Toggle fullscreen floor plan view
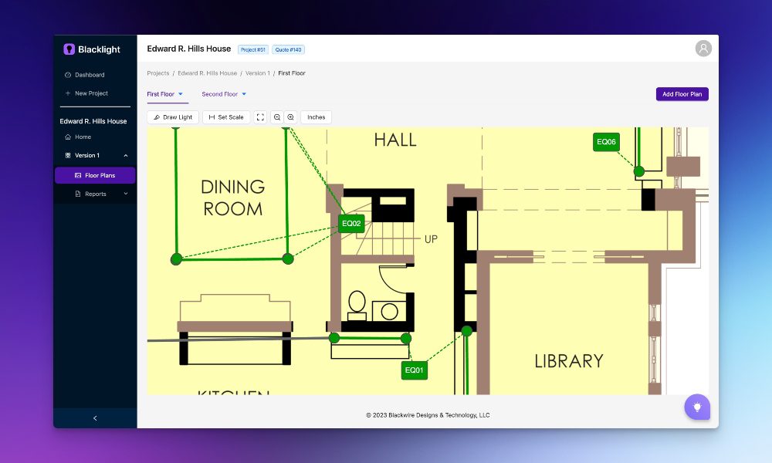 coord(260,117)
